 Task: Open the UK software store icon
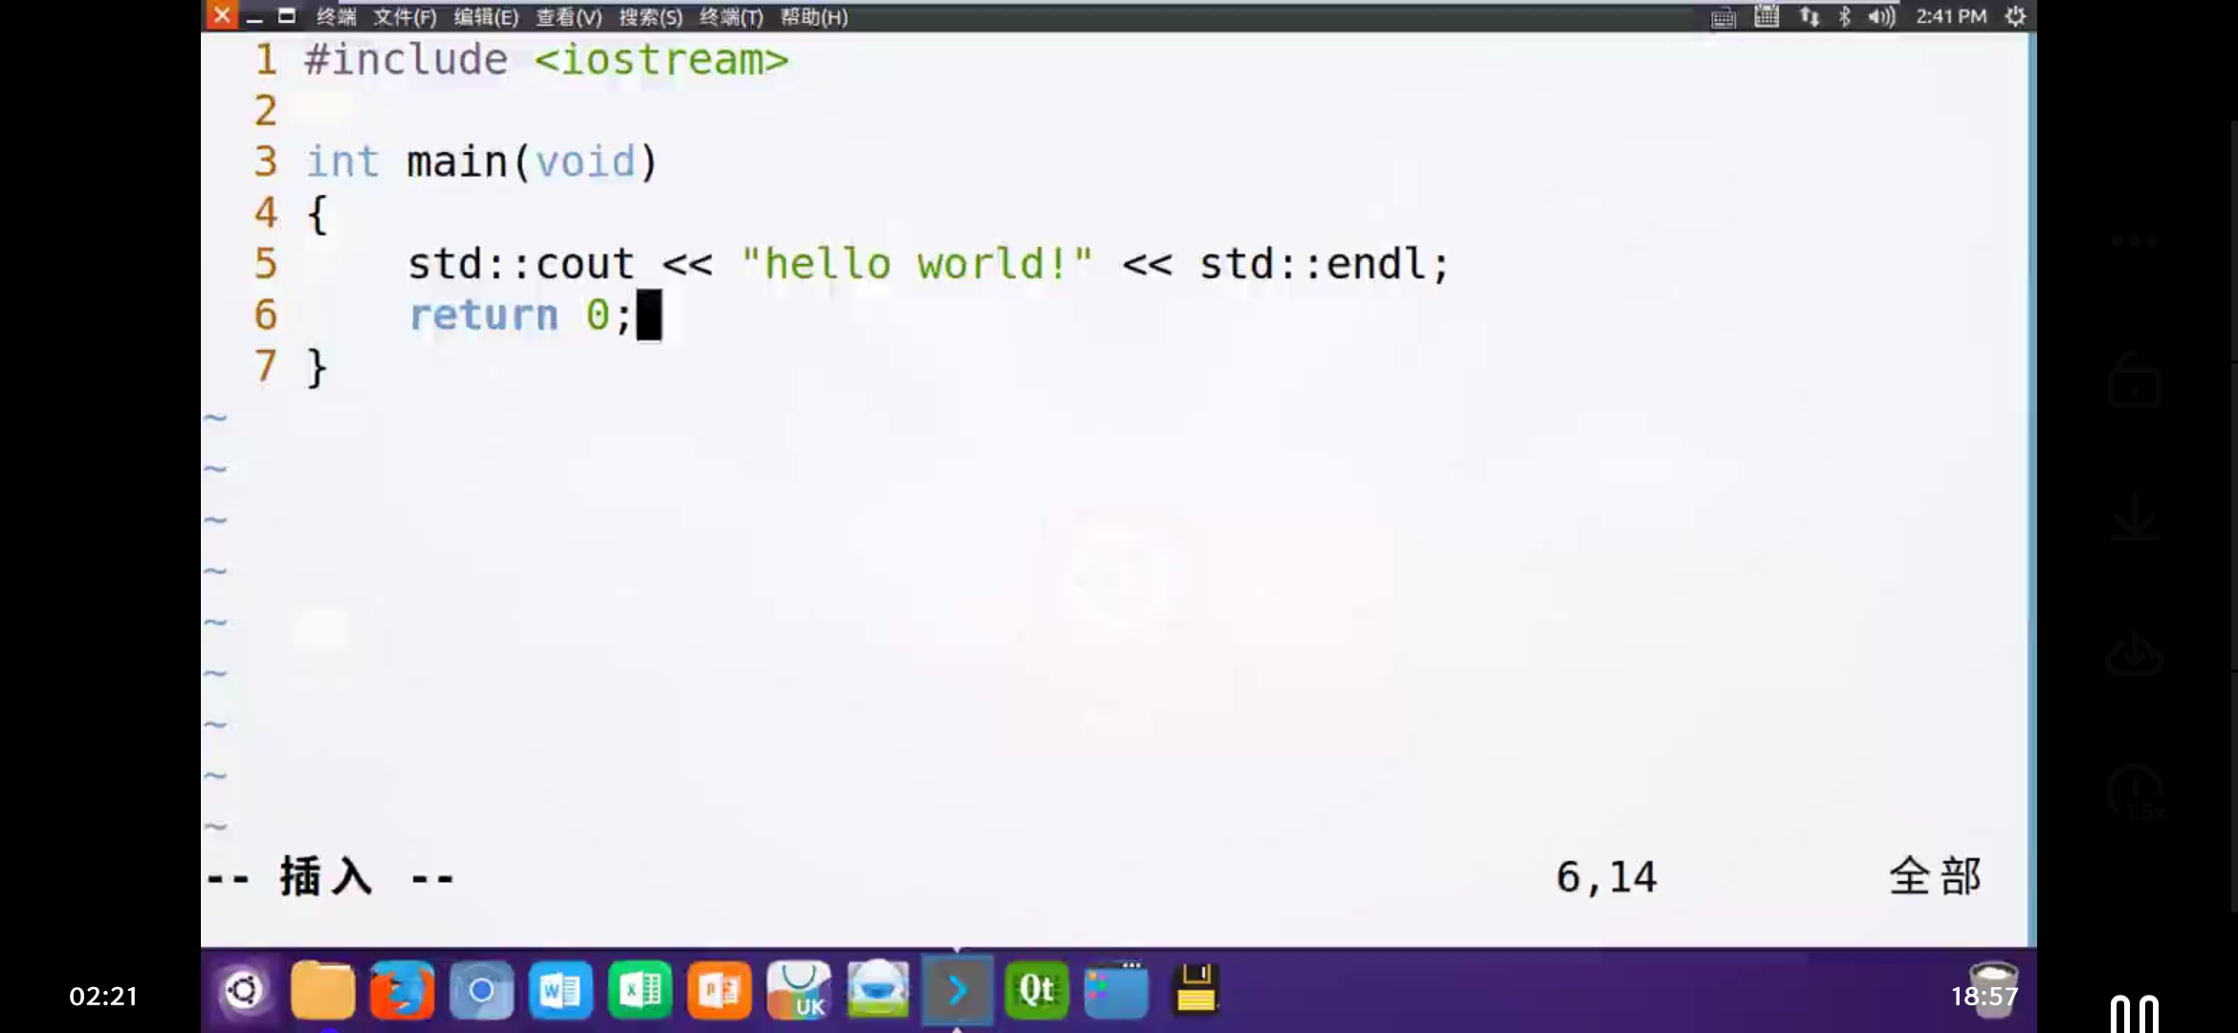799,991
